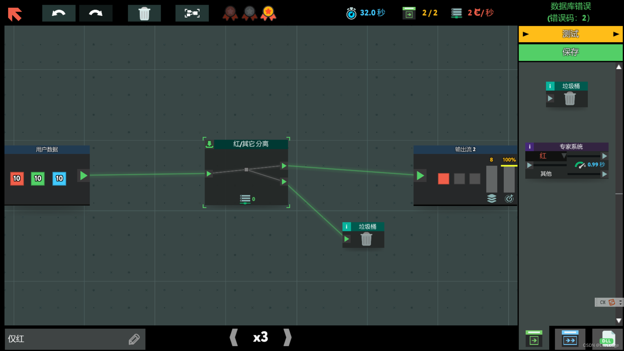Click the redo arrow in the toolbar
Image resolution: width=624 pixels, height=351 pixels.
tap(96, 13)
